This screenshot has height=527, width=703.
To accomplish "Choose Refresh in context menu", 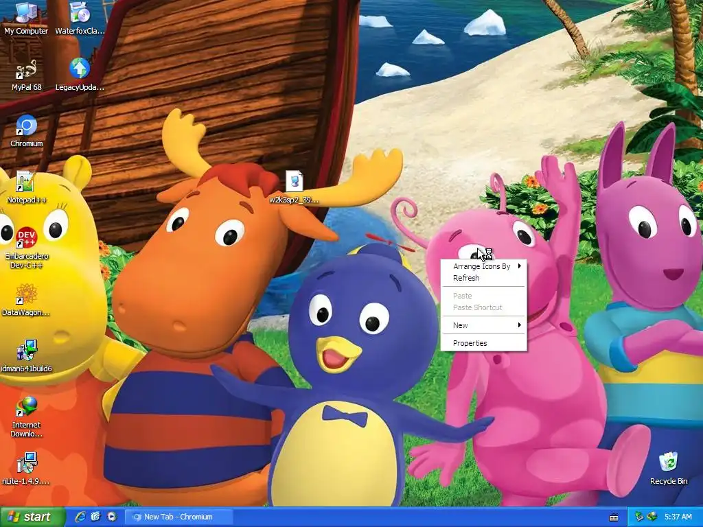I will point(484,278).
